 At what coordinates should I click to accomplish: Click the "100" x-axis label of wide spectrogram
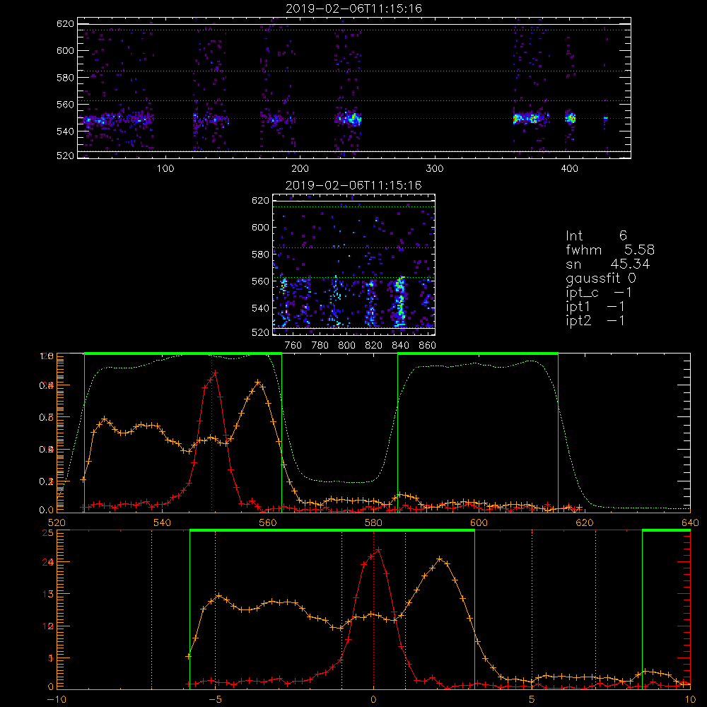tap(165, 169)
